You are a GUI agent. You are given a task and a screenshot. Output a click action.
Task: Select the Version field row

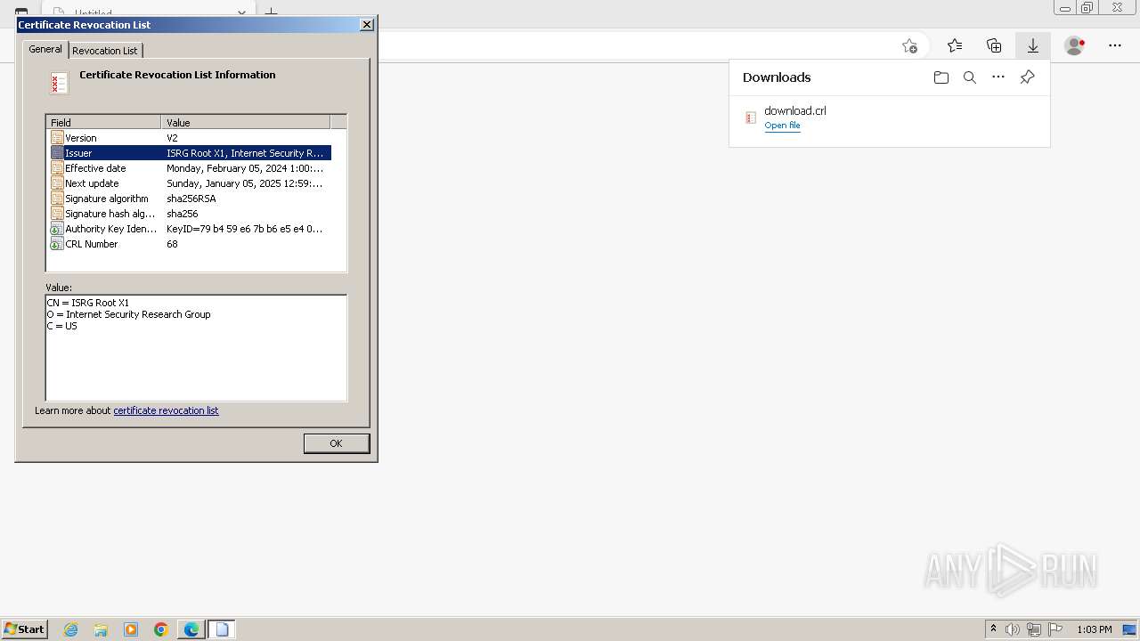point(191,138)
